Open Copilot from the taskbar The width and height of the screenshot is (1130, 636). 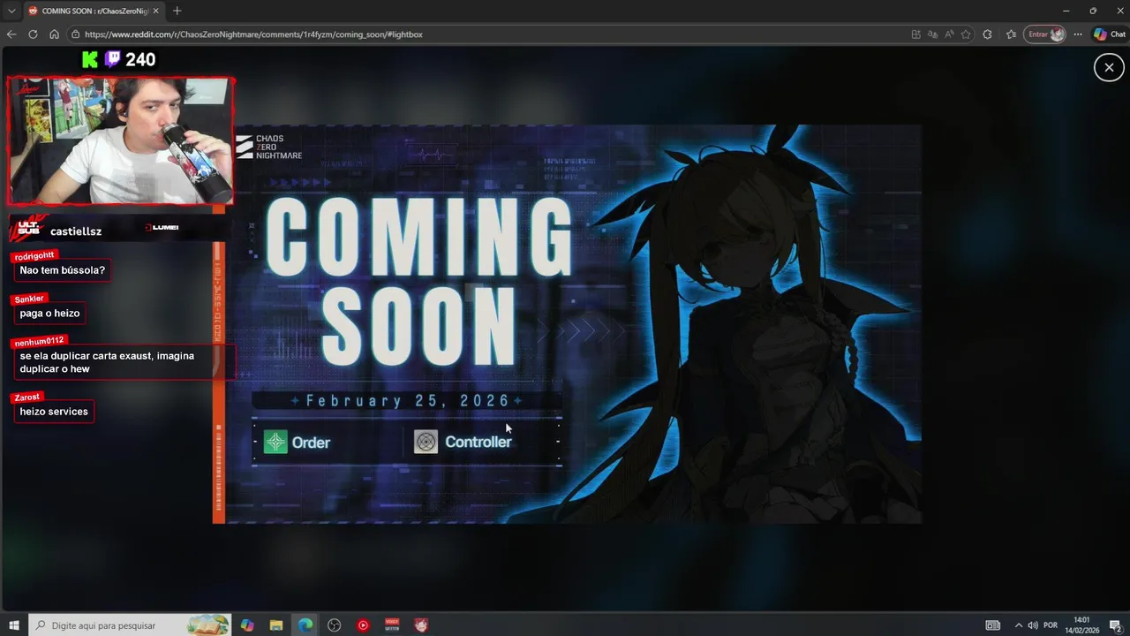pos(247,625)
